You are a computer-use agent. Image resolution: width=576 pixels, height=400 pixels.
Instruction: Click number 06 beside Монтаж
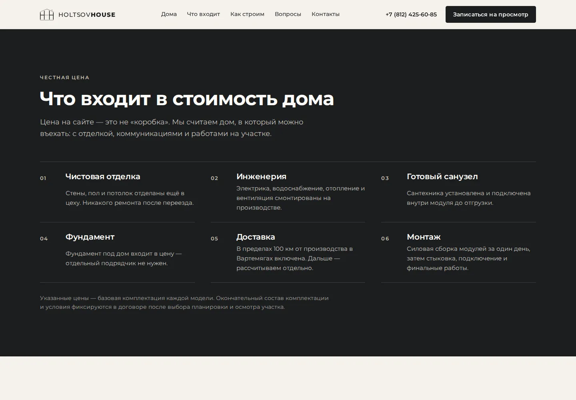click(385, 239)
